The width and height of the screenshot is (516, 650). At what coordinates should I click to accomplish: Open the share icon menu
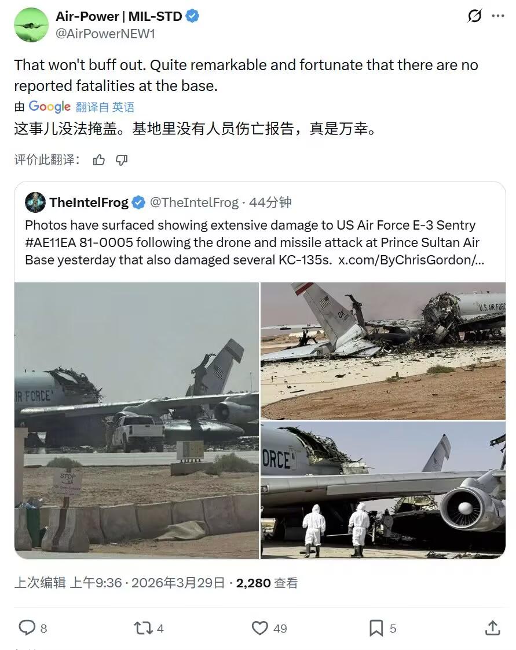tap(492, 627)
